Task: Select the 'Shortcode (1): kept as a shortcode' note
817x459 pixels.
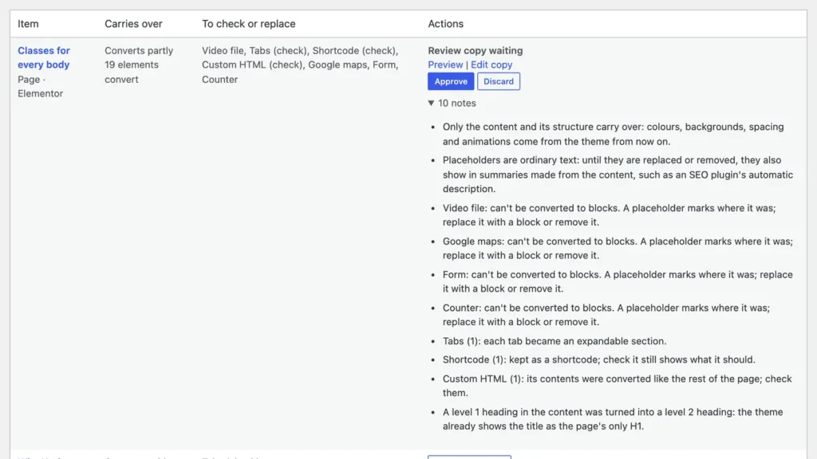Action: (598, 359)
